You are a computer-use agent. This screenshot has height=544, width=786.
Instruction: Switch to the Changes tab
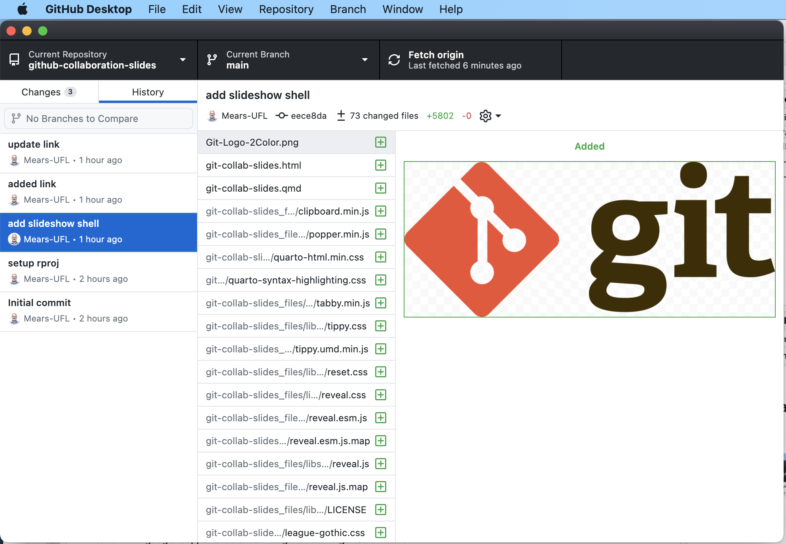pyautogui.click(x=49, y=92)
